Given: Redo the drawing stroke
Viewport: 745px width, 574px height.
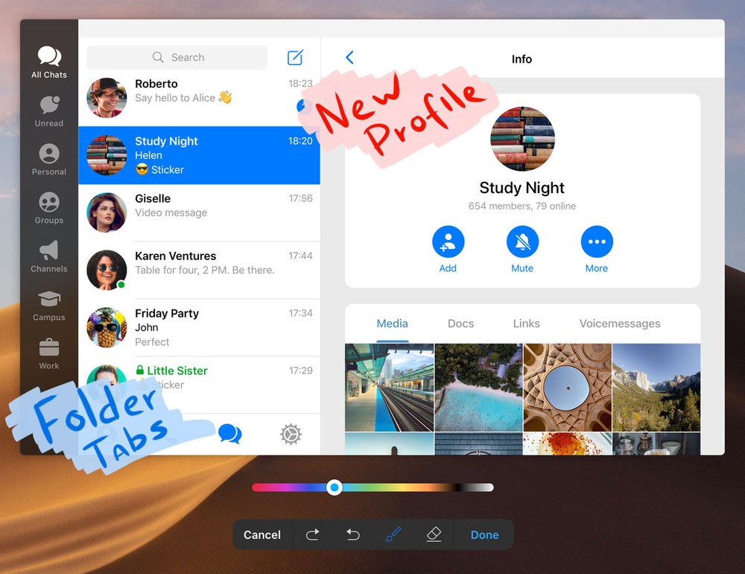Looking at the screenshot, I should pos(313,534).
